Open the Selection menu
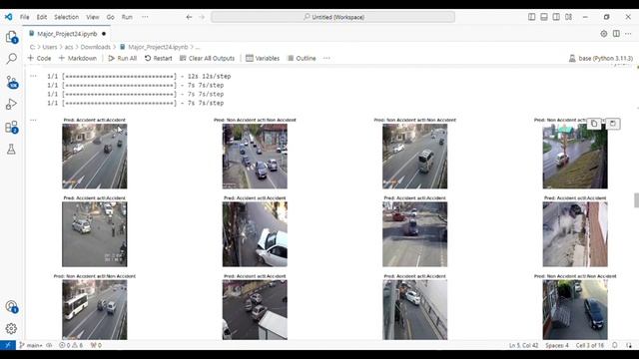Screen dimensions: 639x359 point(67,17)
